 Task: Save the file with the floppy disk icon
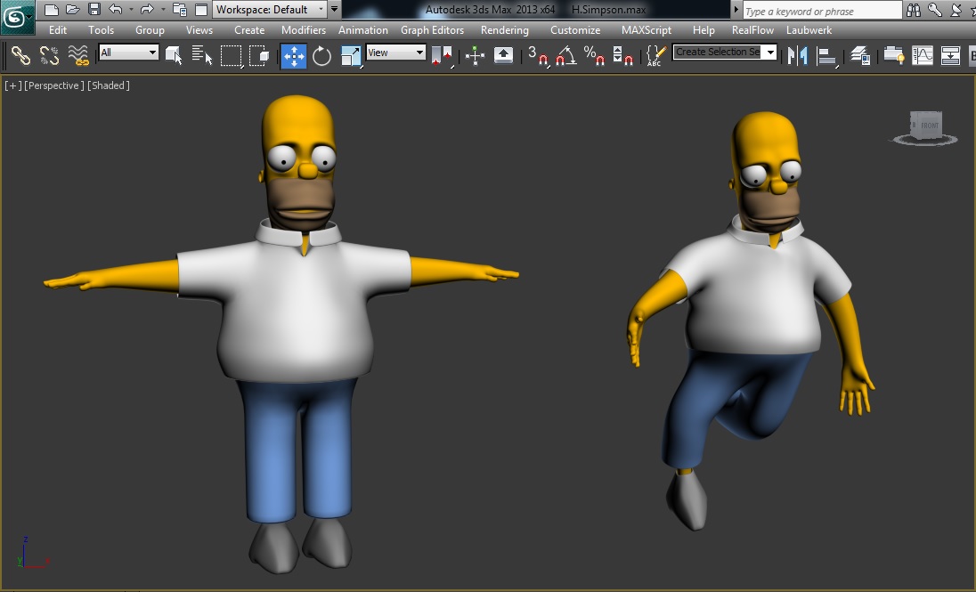coord(94,9)
